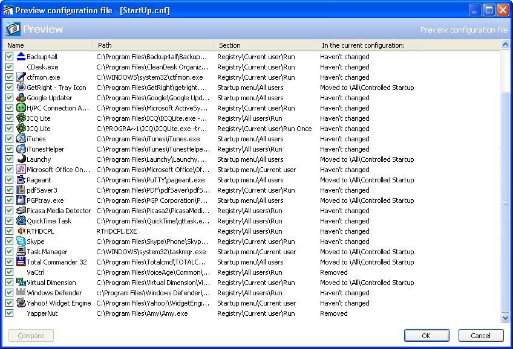Click the Skype icon

[x=21, y=242]
